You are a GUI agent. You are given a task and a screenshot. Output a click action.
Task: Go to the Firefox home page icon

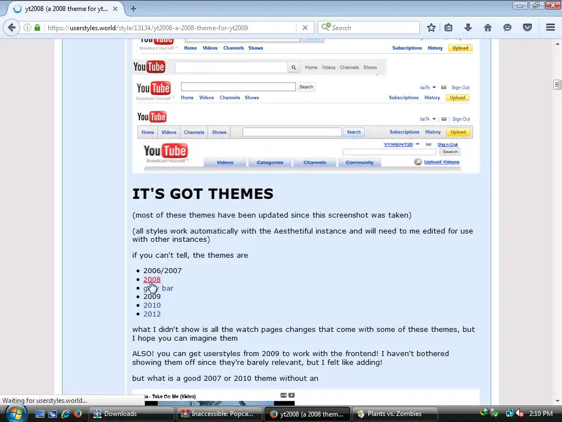tap(488, 27)
